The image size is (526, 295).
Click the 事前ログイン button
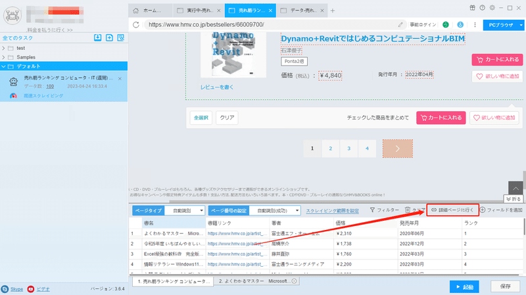click(x=422, y=24)
